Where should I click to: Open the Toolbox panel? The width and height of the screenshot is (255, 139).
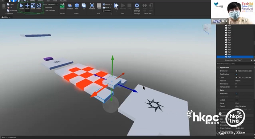pyautogui.click(x=70, y=7)
